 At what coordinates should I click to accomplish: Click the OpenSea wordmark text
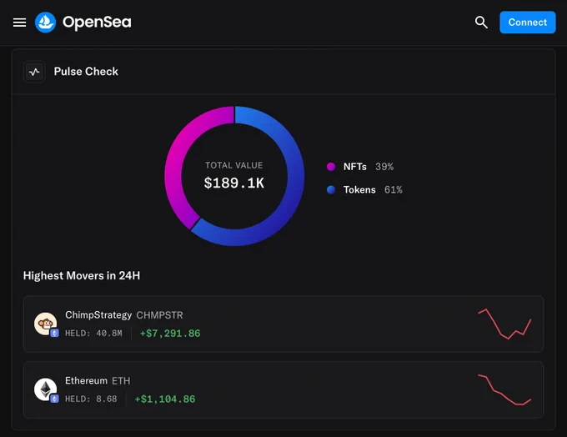(97, 23)
